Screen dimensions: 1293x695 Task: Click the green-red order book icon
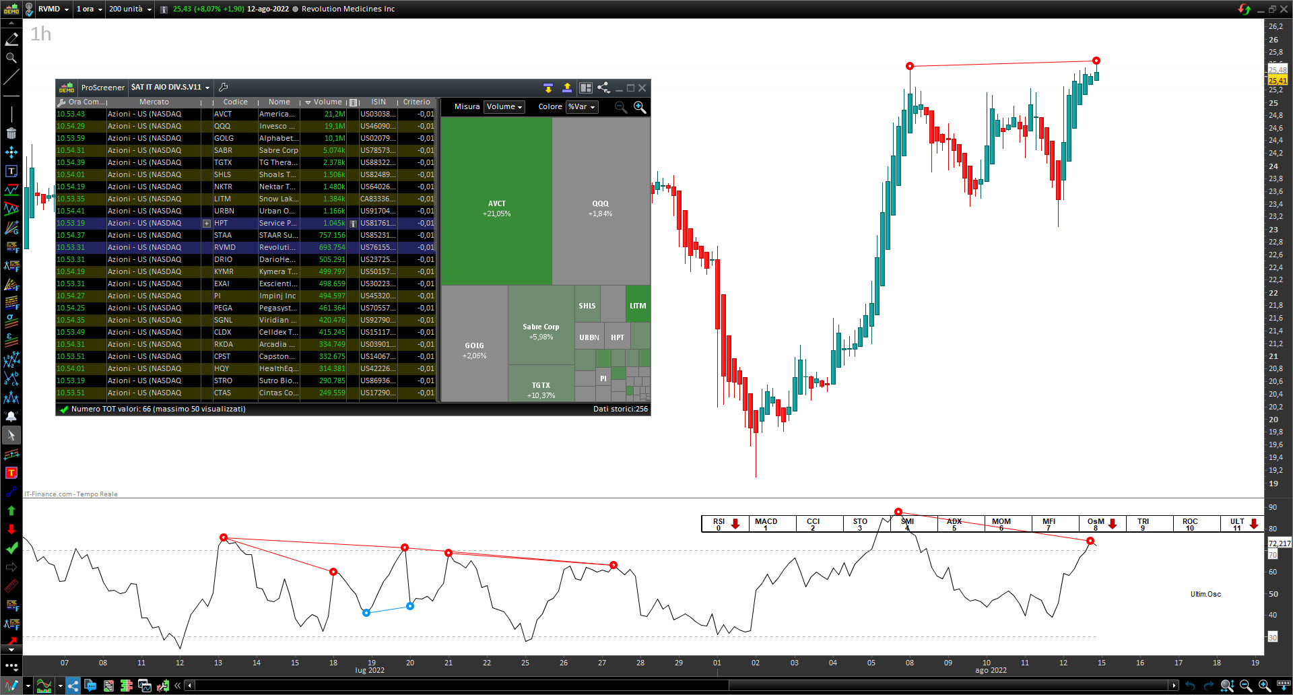[126, 686]
